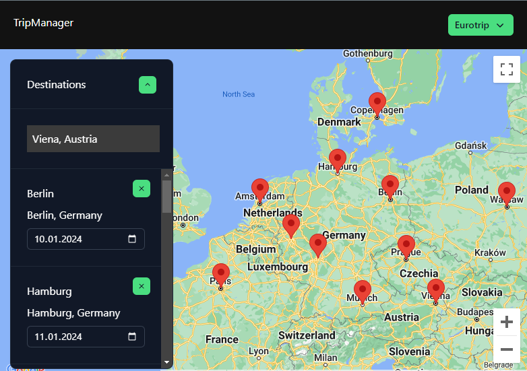Image resolution: width=527 pixels, height=371 pixels.
Task: Click the Lyon city label on map
Action: point(259,351)
